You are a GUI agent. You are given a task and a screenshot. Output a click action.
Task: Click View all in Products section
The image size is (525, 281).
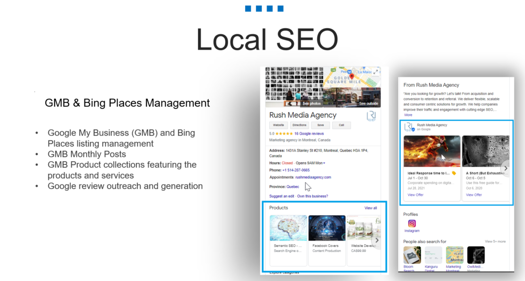[x=371, y=208]
